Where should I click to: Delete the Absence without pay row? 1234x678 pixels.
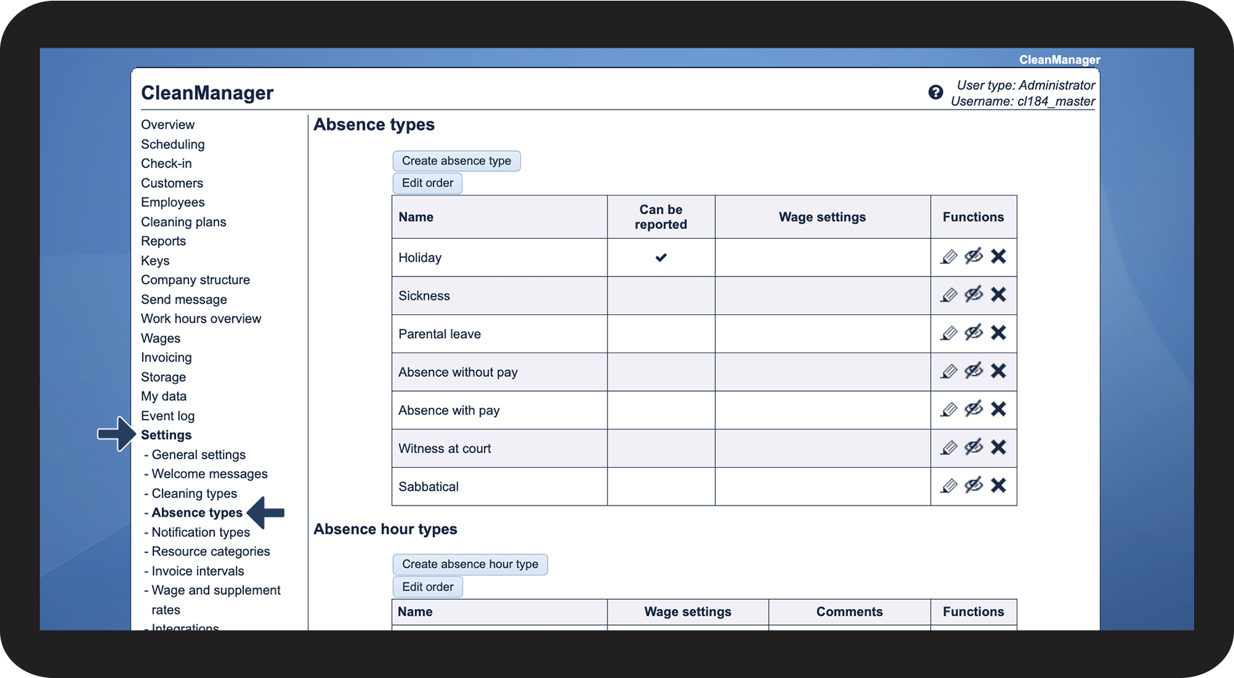tap(999, 371)
